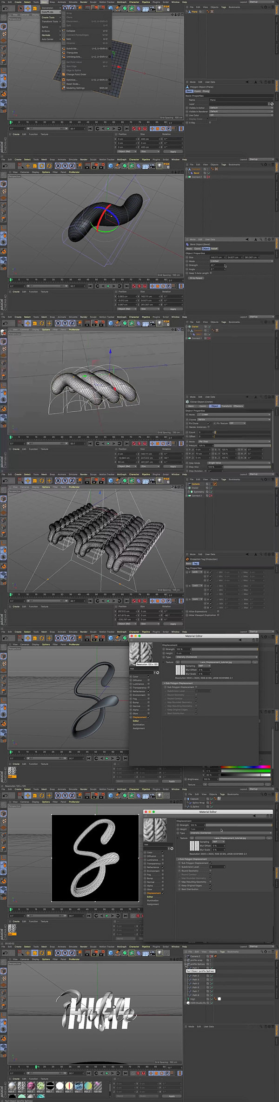279x1102 pixels.
Task: Switch to Falloff tab in Bend attributes
Action: 214,249
